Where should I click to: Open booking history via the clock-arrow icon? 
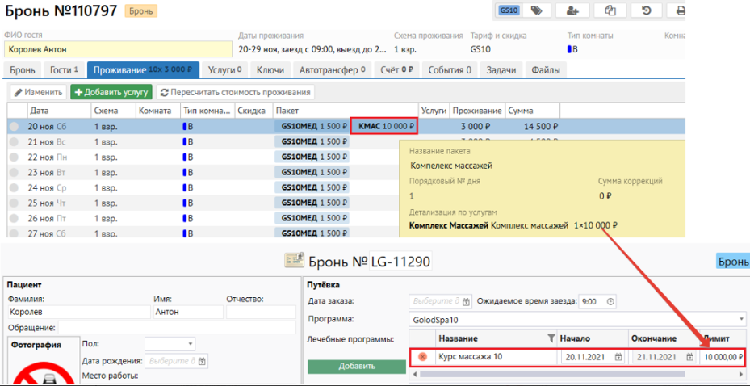[647, 10]
